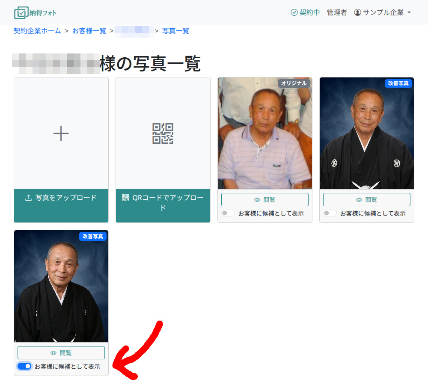Screen dimensions: 428x382
Task: View the オリジナル photo via 閲覧 button
Action: click(265, 200)
